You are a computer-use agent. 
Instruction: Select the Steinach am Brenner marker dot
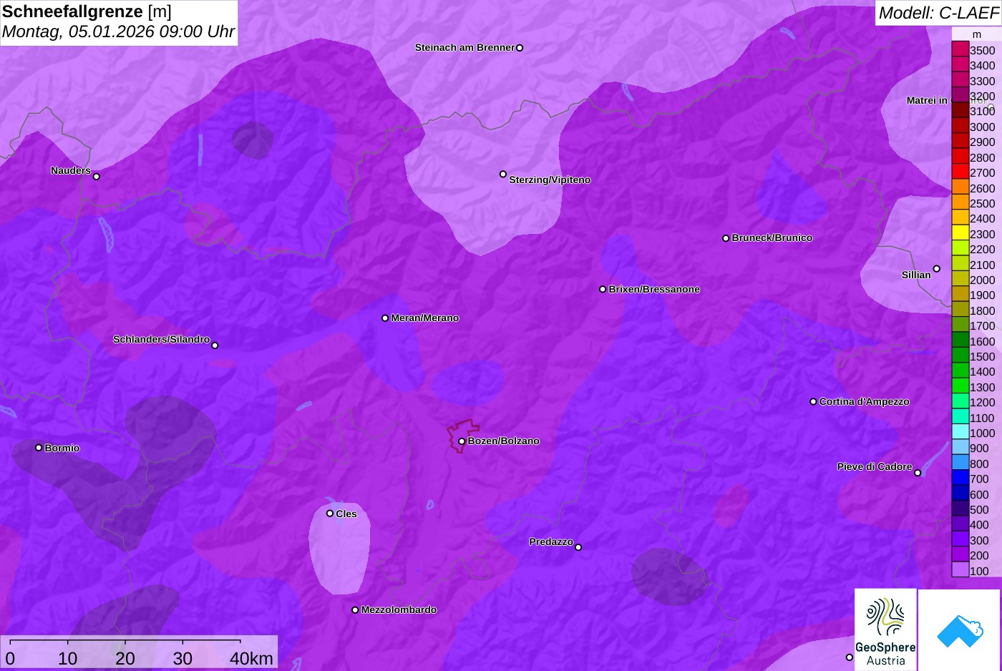click(x=520, y=48)
